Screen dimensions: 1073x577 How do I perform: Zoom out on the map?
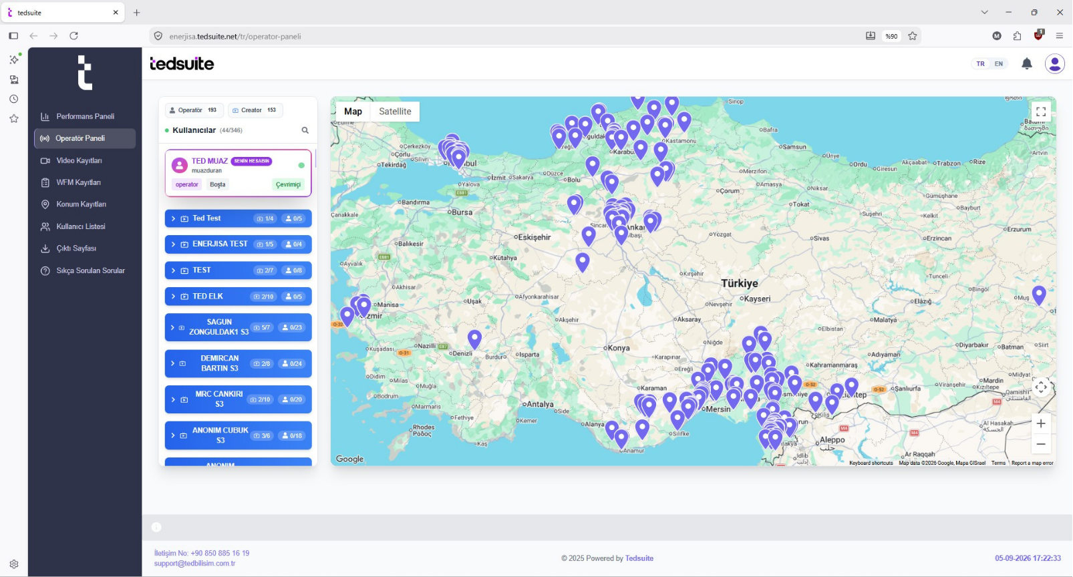point(1041,444)
